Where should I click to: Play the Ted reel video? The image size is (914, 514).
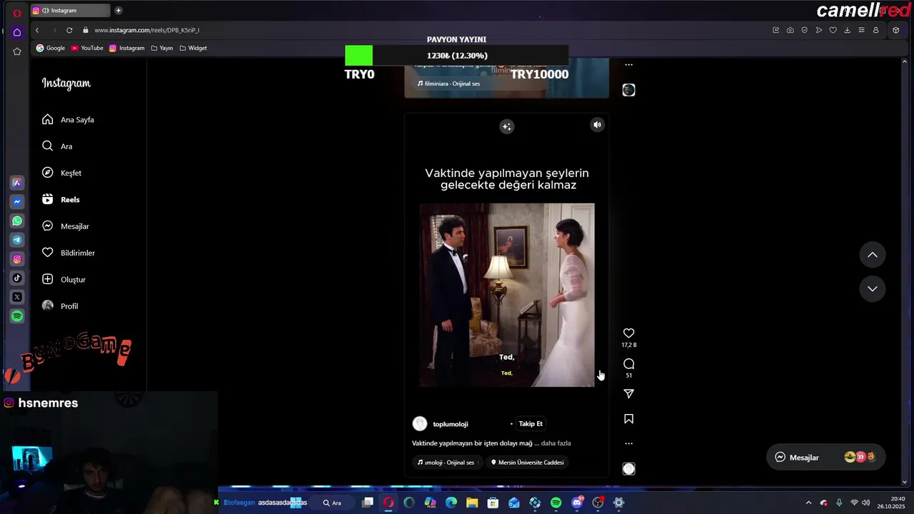tap(507, 295)
